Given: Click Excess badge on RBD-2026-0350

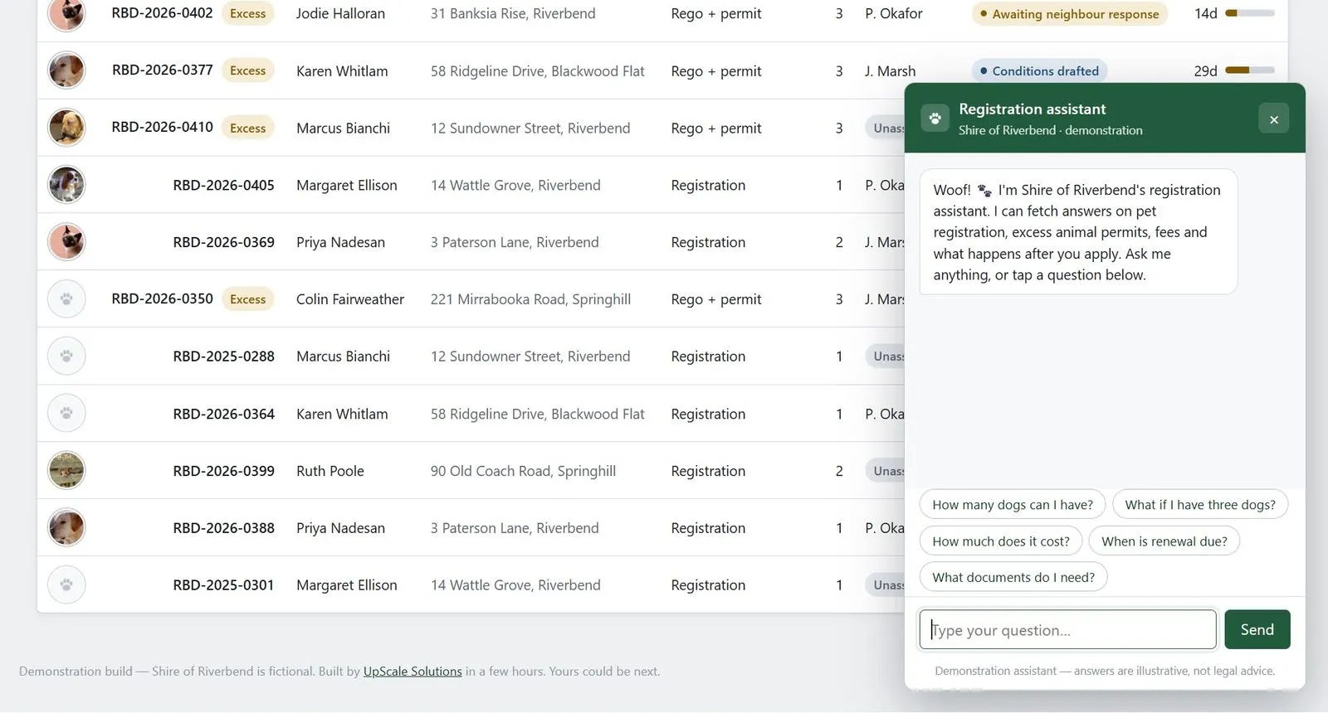Looking at the screenshot, I should 247,299.
